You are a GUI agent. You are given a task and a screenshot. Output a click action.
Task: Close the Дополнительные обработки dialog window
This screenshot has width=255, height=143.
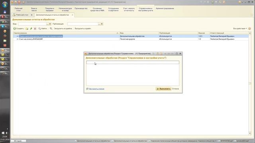(x=180, y=54)
